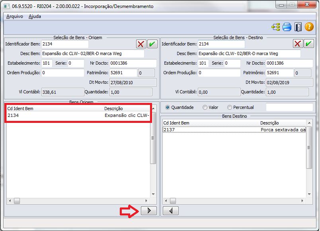320x231 pixels.
Task: Click destino Estabelecimento field 101
Action: click(203, 63)
